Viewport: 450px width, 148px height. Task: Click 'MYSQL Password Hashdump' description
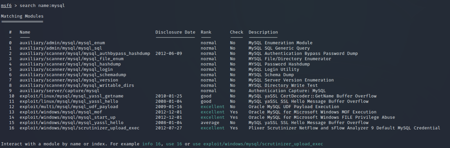pyautogui.click(x=279, y=64)
